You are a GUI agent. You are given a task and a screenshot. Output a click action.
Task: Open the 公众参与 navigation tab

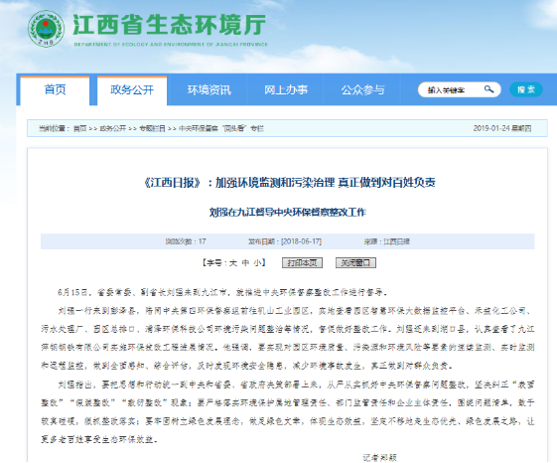(x=362, y=90)
